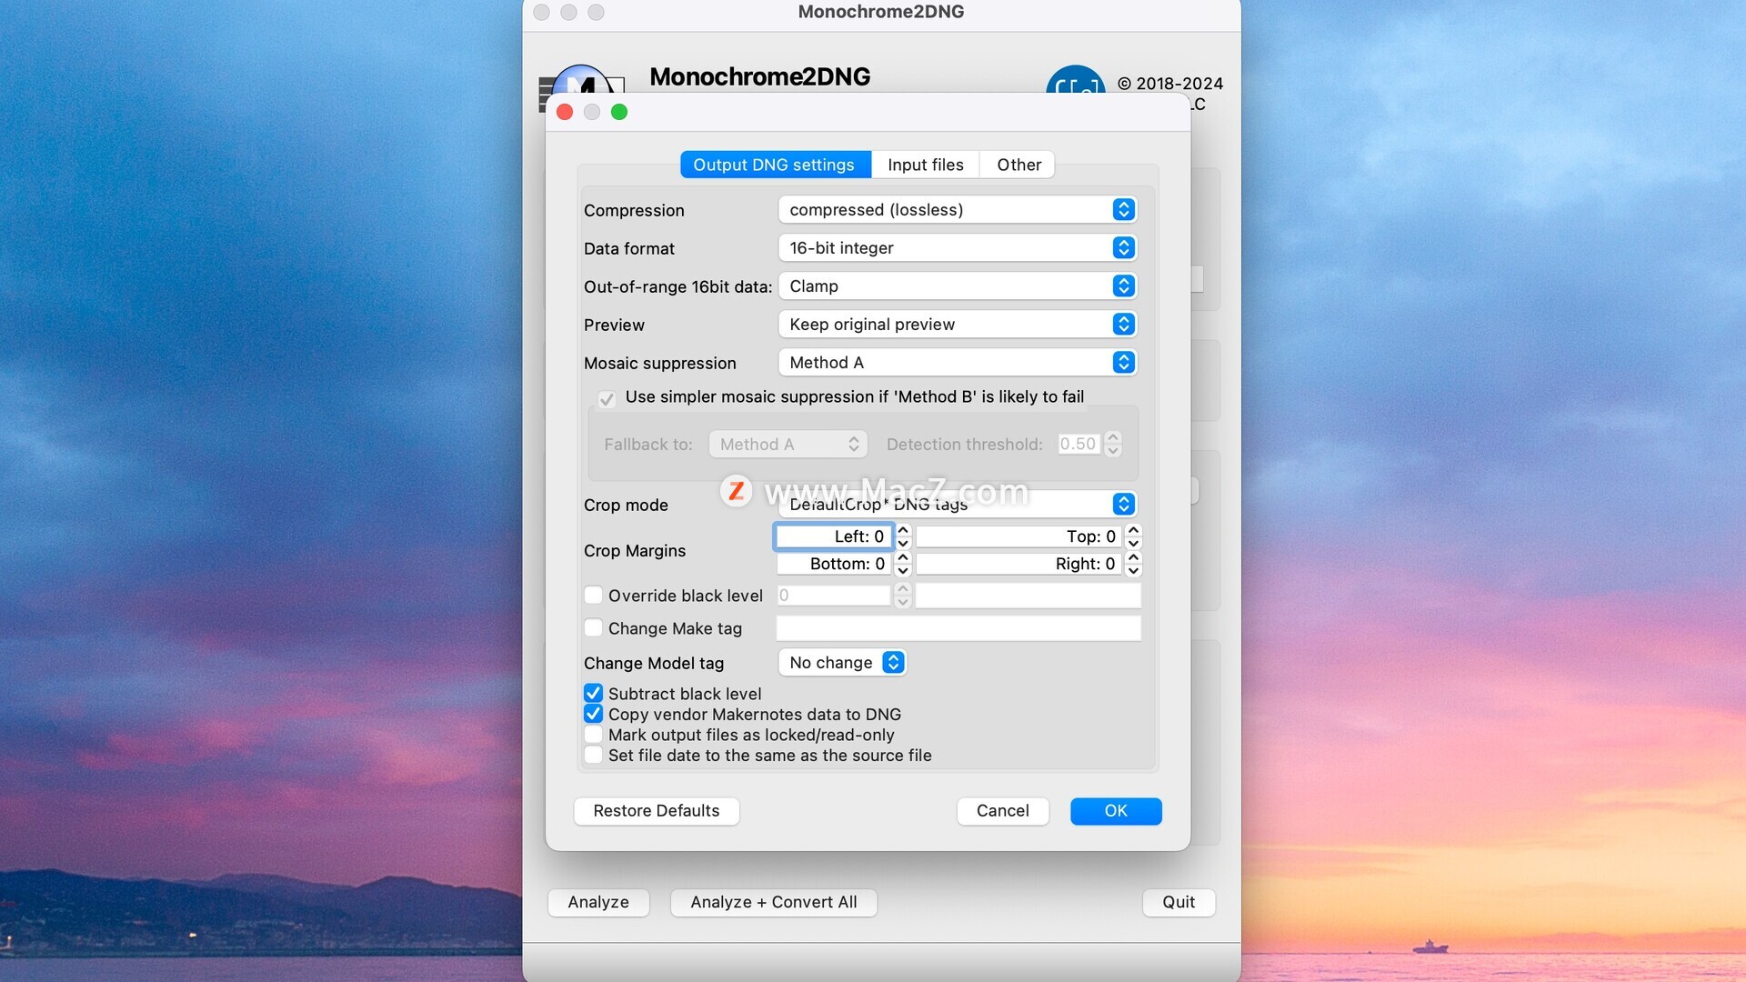
Task: Adjust the Detection threshold stepper
Action: tap(1113, 444)
